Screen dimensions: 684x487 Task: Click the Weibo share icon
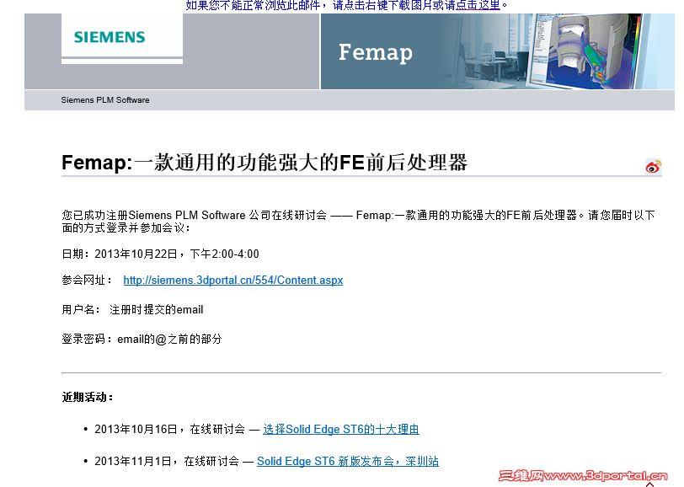click(x=653, y=167)
